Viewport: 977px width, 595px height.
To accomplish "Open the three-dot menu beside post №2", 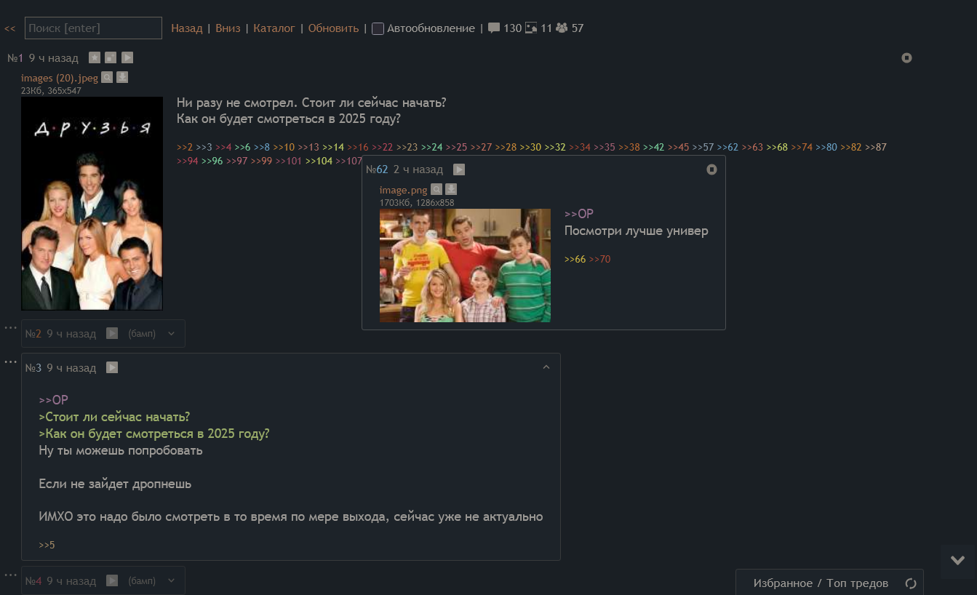I will 10,327.
